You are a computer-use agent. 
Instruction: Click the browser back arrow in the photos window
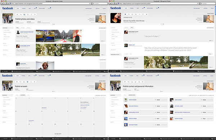(3, 3)
